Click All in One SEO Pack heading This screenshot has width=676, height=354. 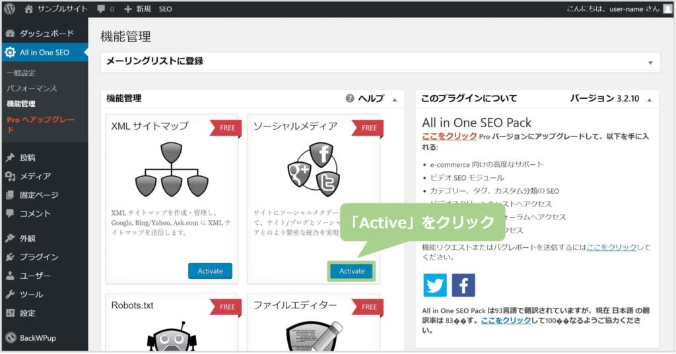[x=477, y=123]
